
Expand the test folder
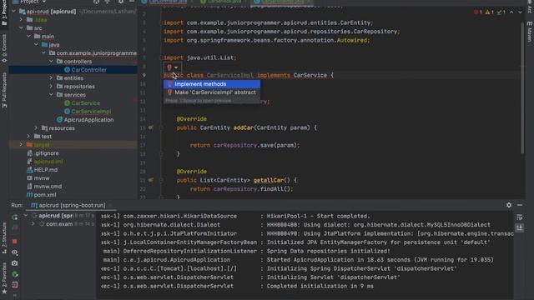point(28,137)
